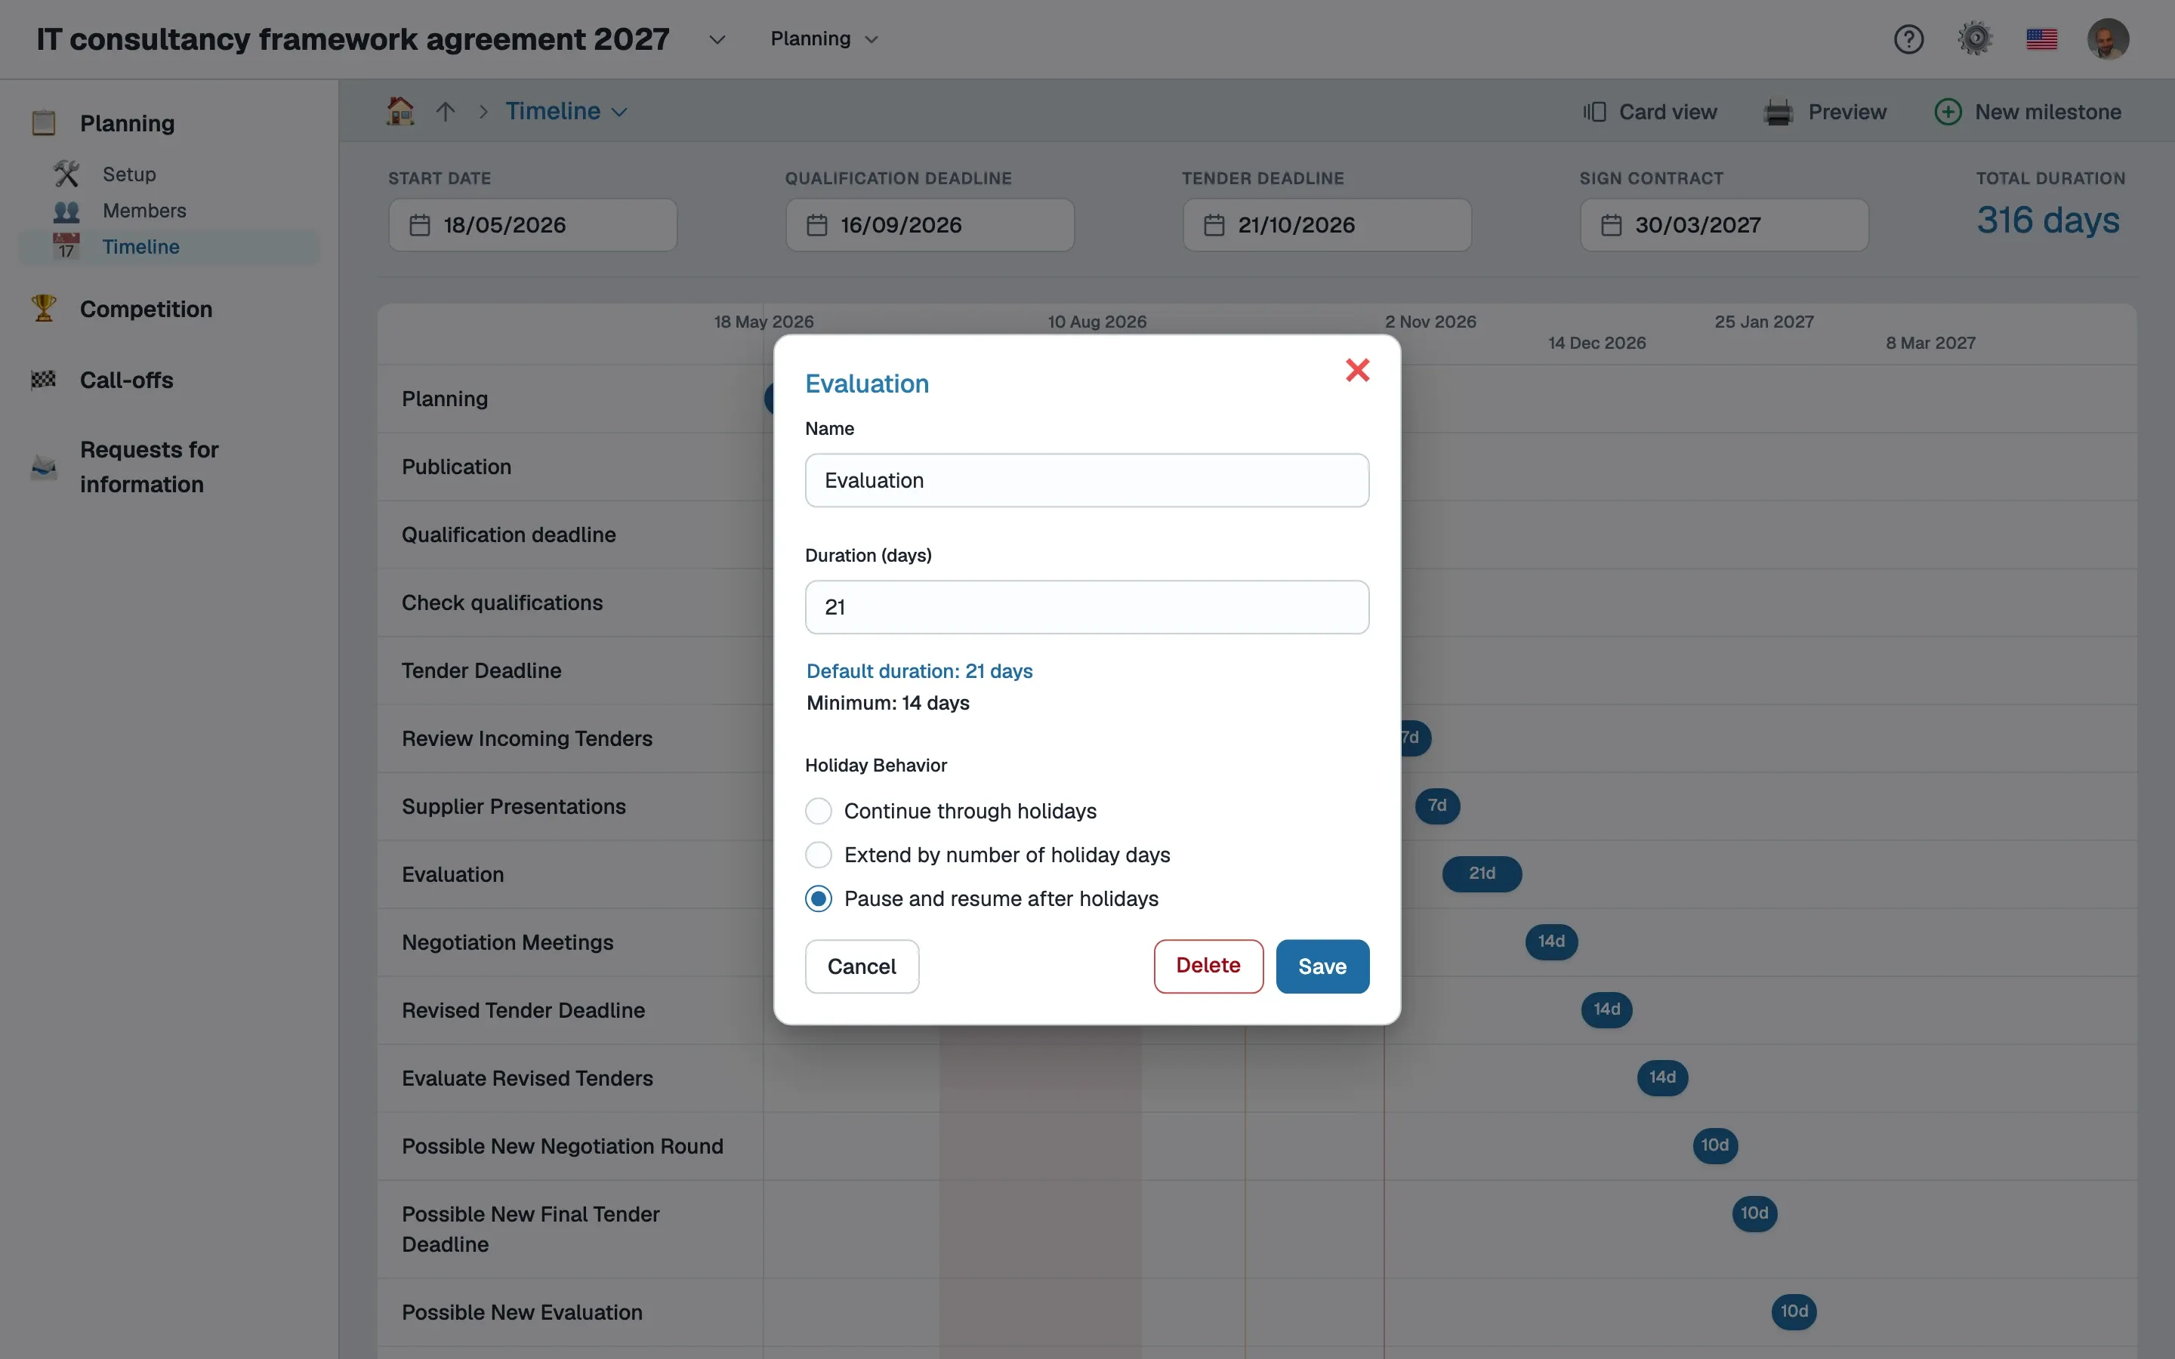
Task: Open user profile avatar
Action: 2108,39
